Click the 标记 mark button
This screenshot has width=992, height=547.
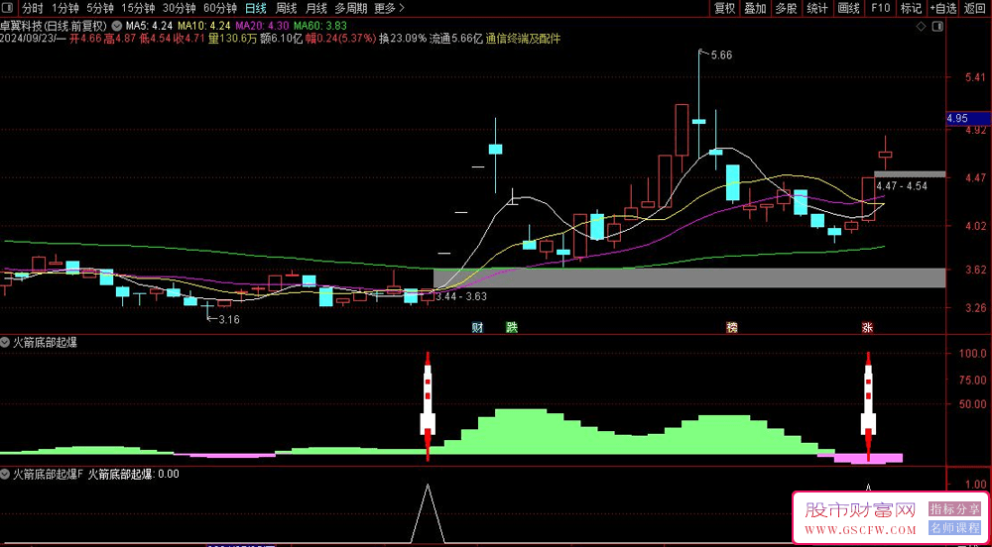pos(911,8)
